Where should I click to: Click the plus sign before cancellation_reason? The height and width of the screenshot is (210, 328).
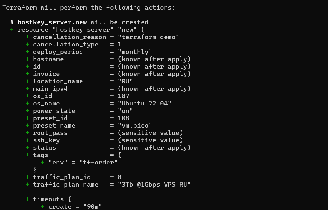point(27,37)
